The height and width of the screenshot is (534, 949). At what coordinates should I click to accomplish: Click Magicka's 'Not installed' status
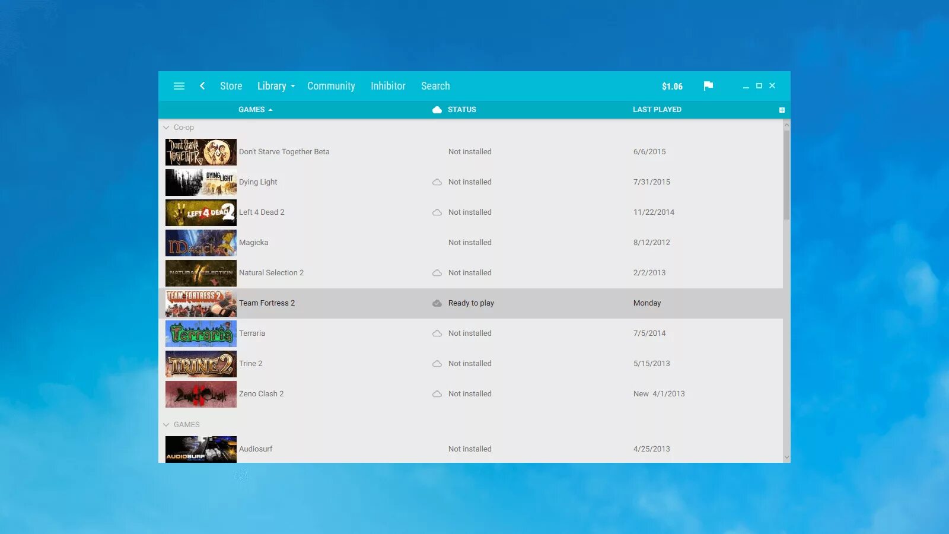pyautogui.click(x=470, y=243)
